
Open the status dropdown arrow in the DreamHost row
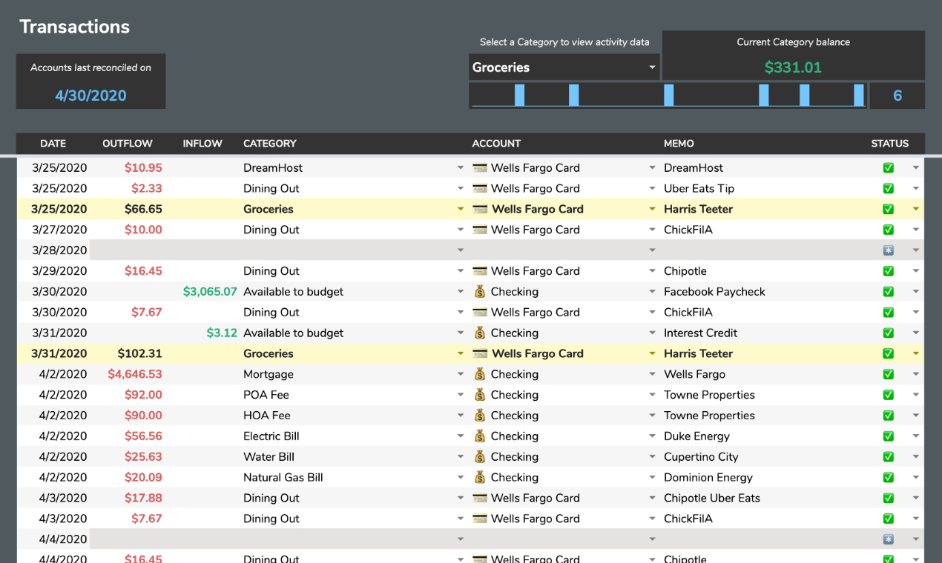coord(916,168)
